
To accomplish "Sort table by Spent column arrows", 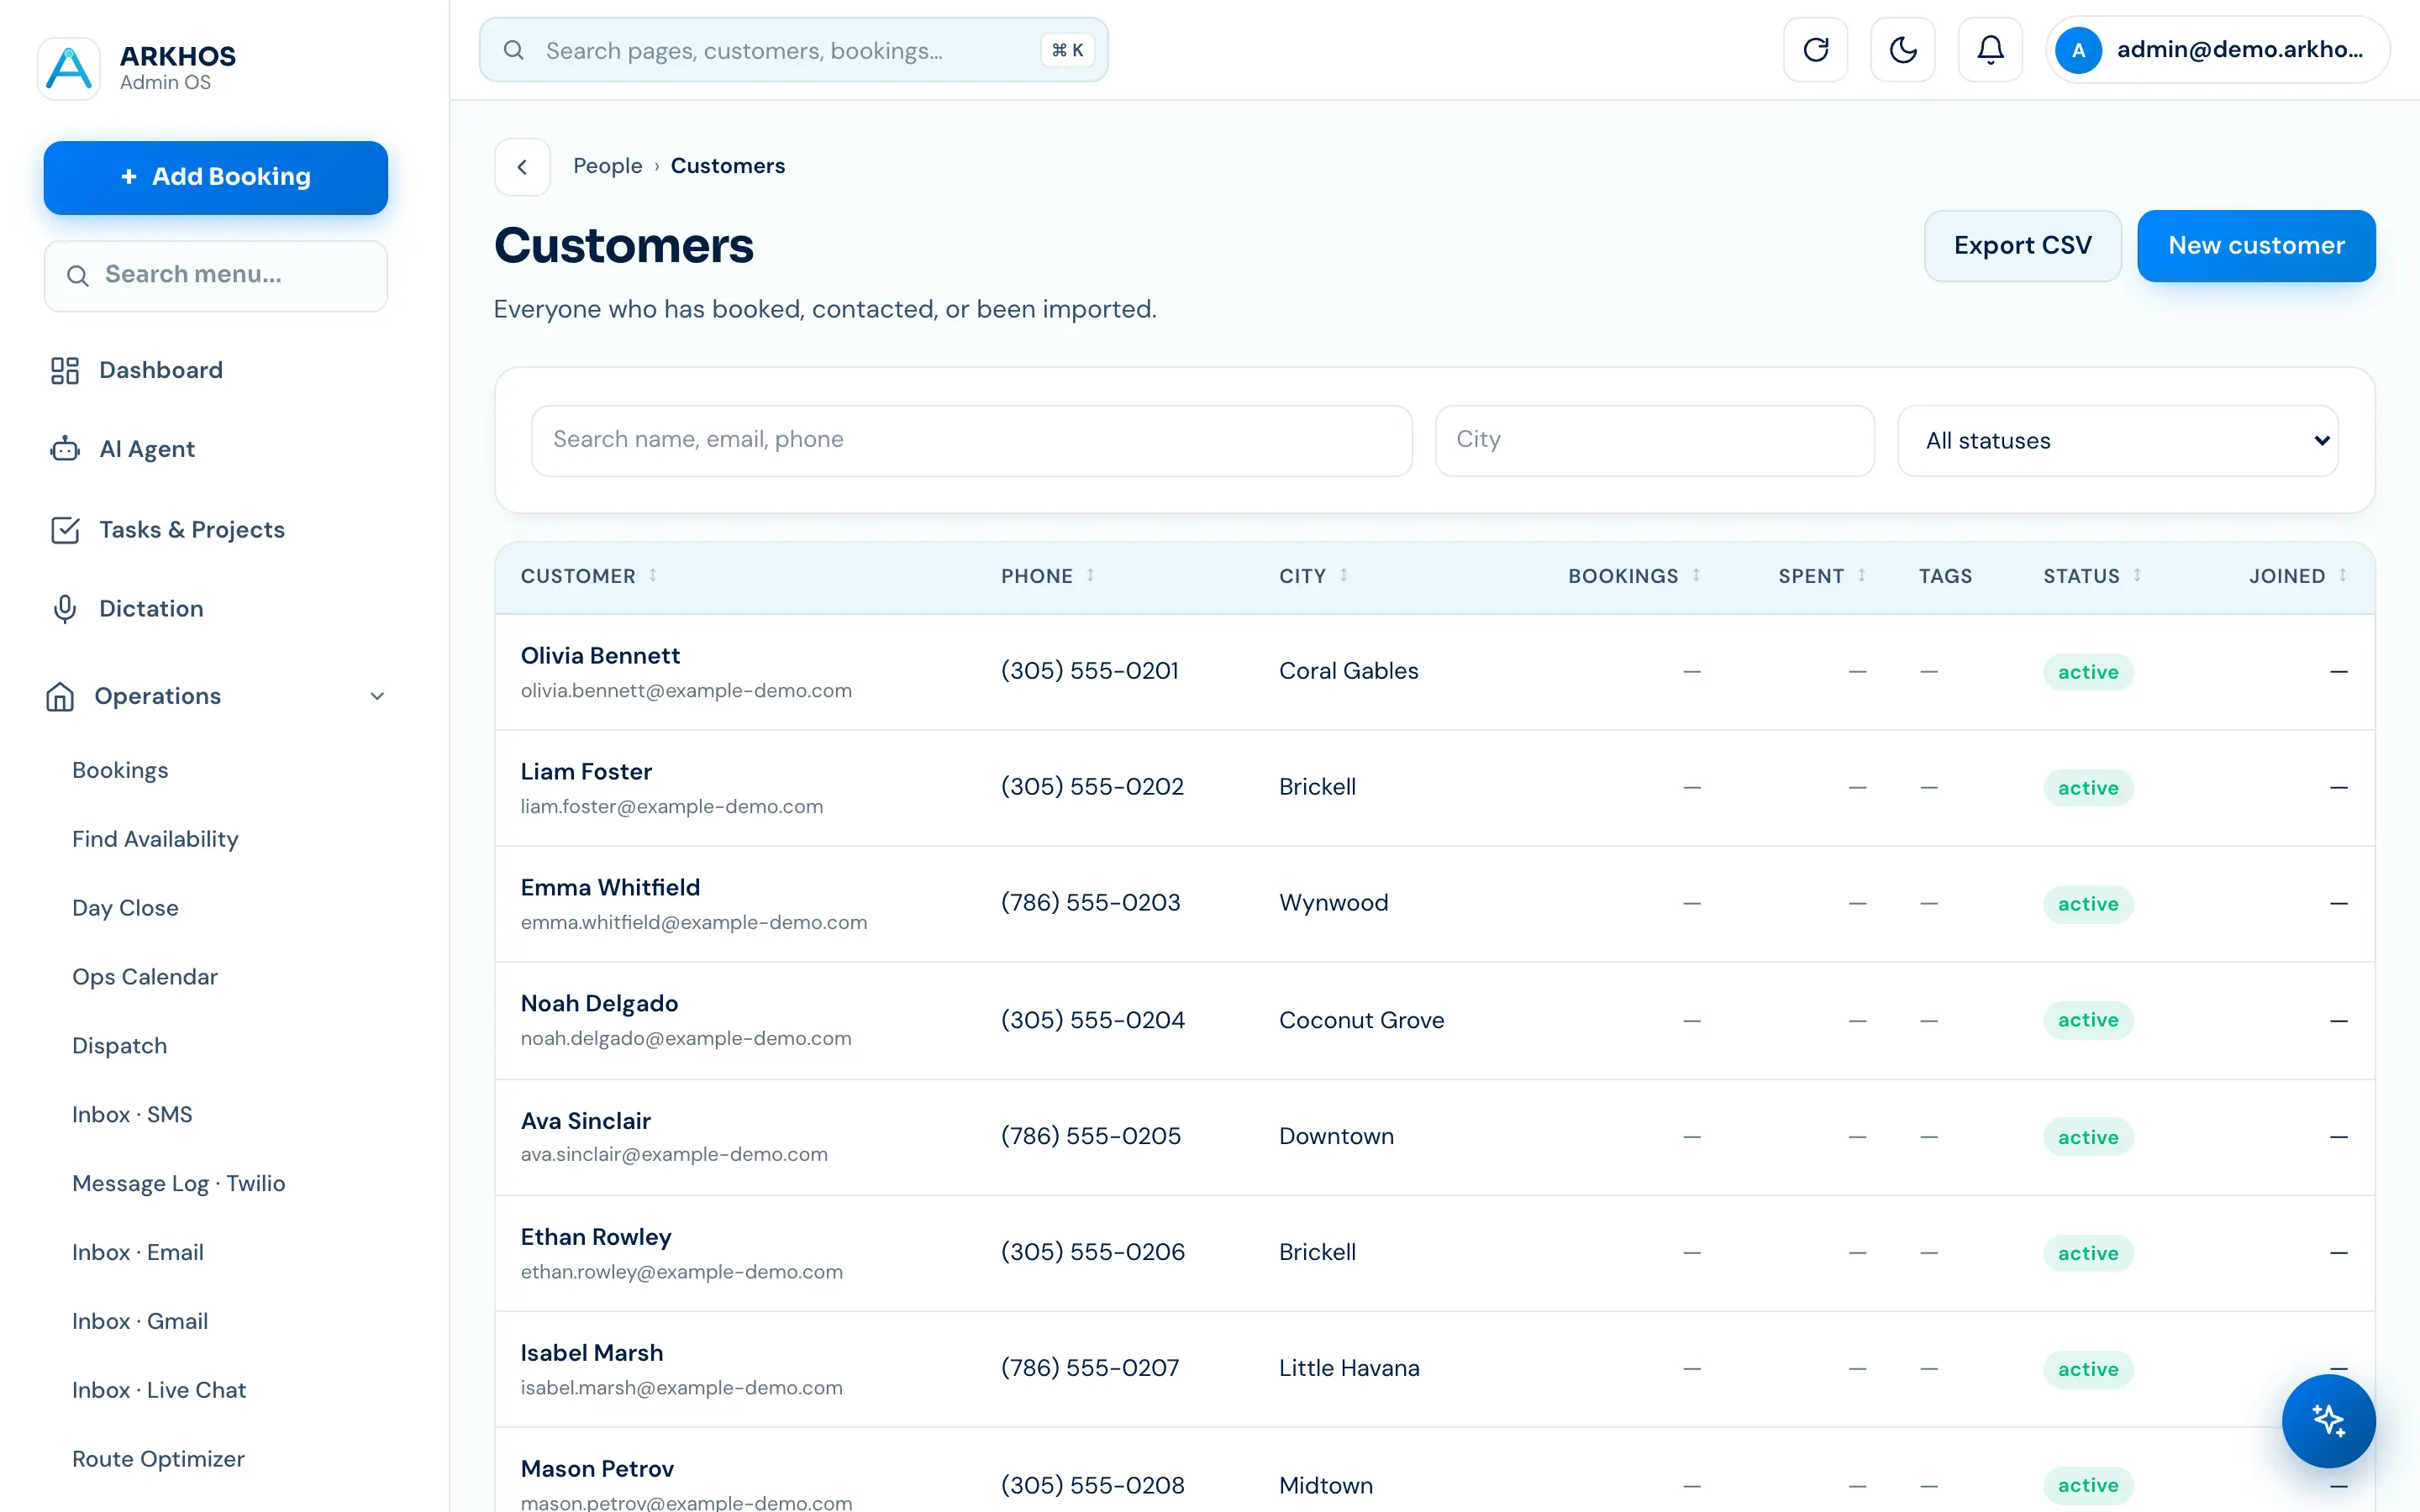I will [1862, 575].
